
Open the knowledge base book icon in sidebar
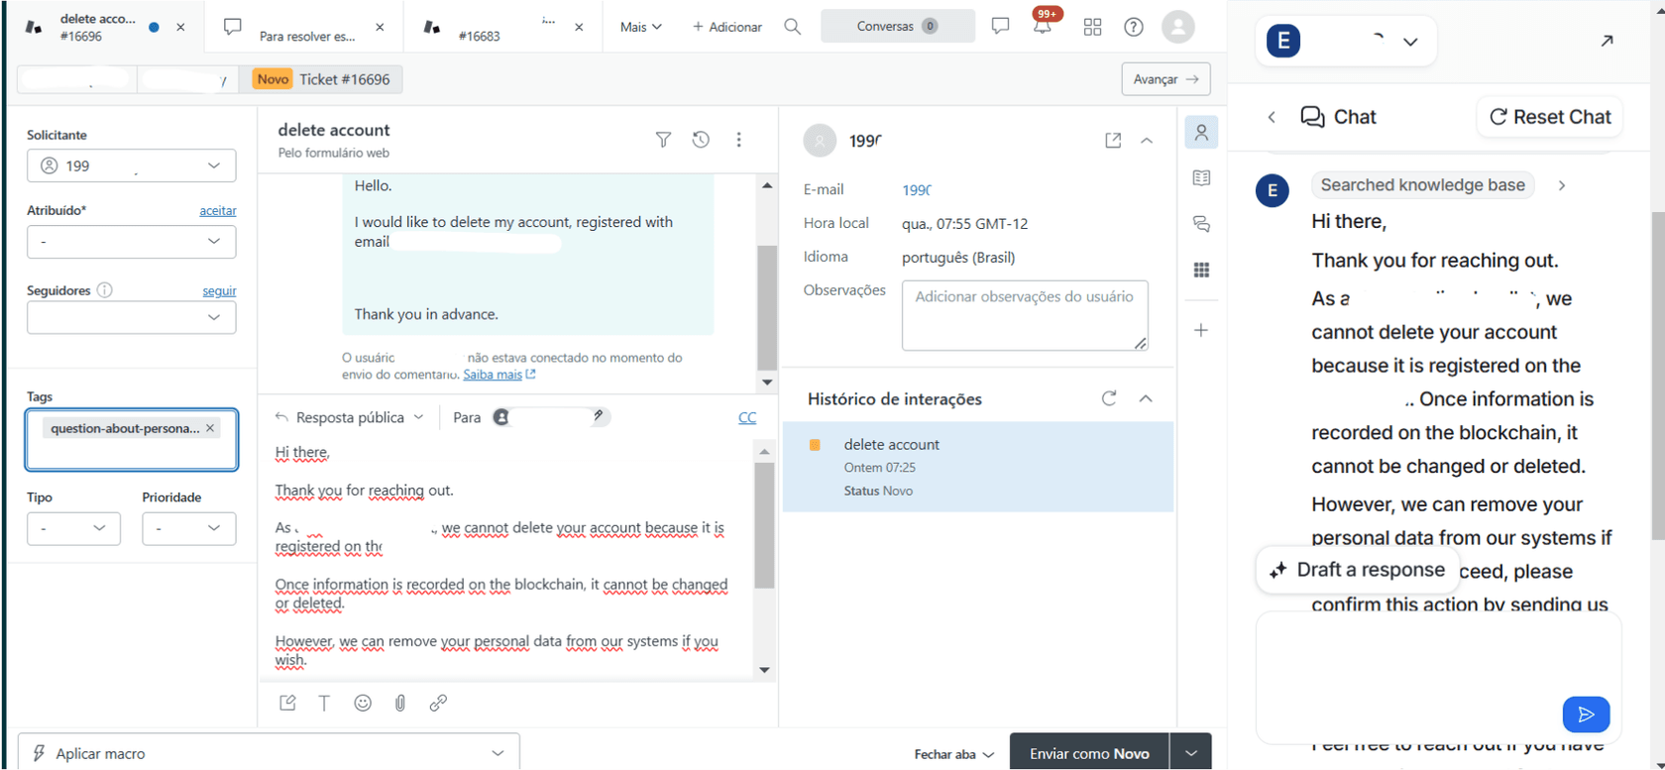click(x=1201, y=178)
